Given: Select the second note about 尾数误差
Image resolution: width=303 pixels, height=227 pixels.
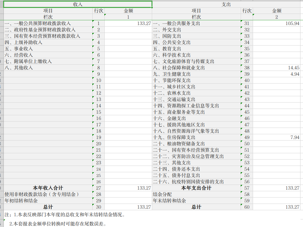Looking at the screenshot, I should click(x=58, y=224).
